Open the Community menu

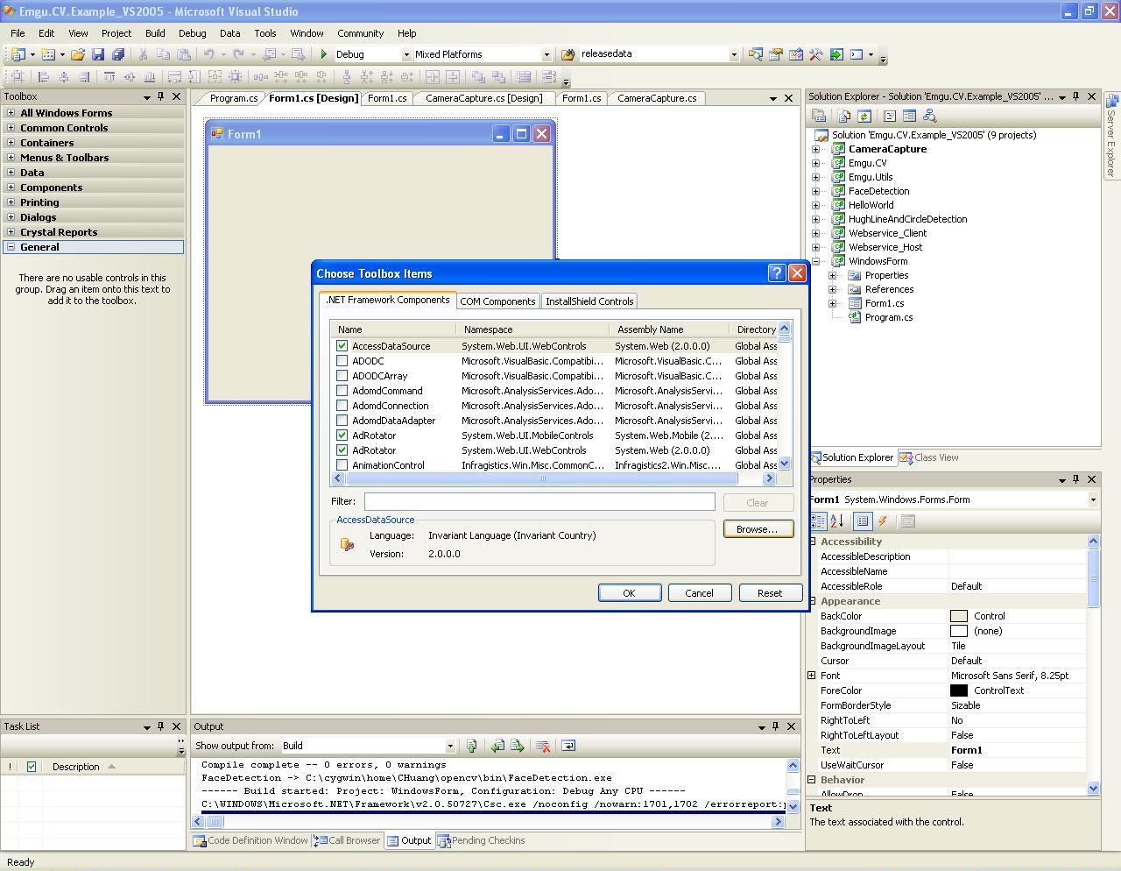[x=360, y=33]
